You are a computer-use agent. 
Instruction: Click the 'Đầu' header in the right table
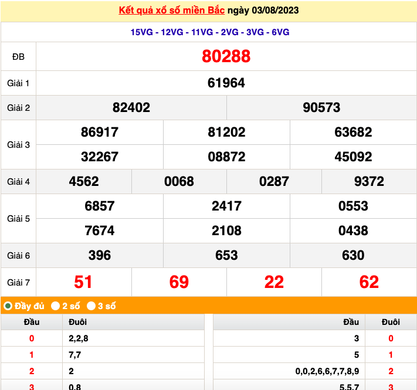(x=351, y=322)
